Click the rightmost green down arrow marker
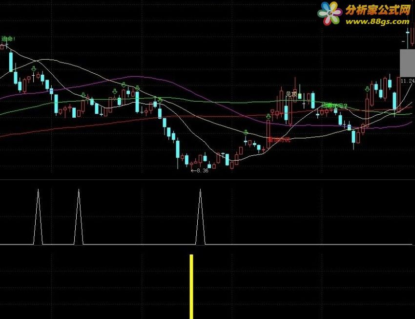 367,89
